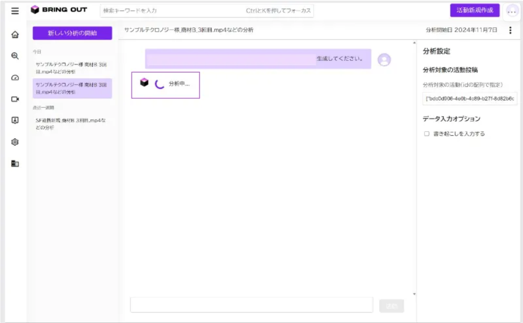
Task: Click the cube icon in 分析中 box
Action: tap(144, 83)
